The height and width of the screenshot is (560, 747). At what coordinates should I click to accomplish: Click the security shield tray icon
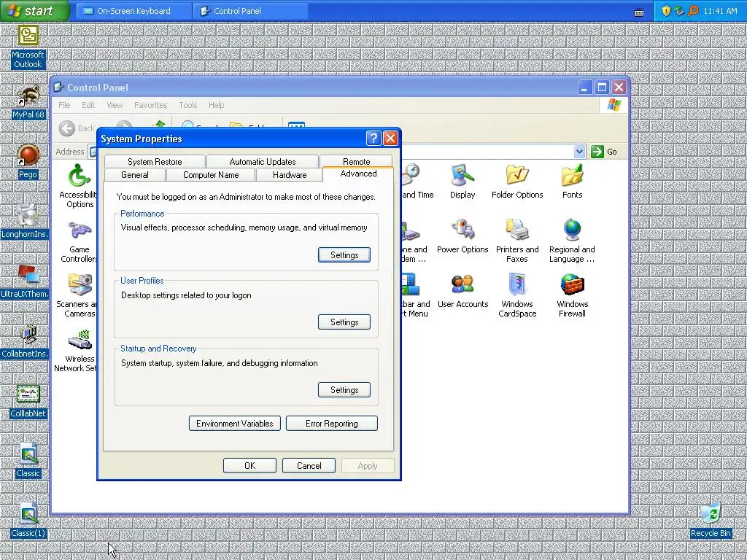point(666,11)
